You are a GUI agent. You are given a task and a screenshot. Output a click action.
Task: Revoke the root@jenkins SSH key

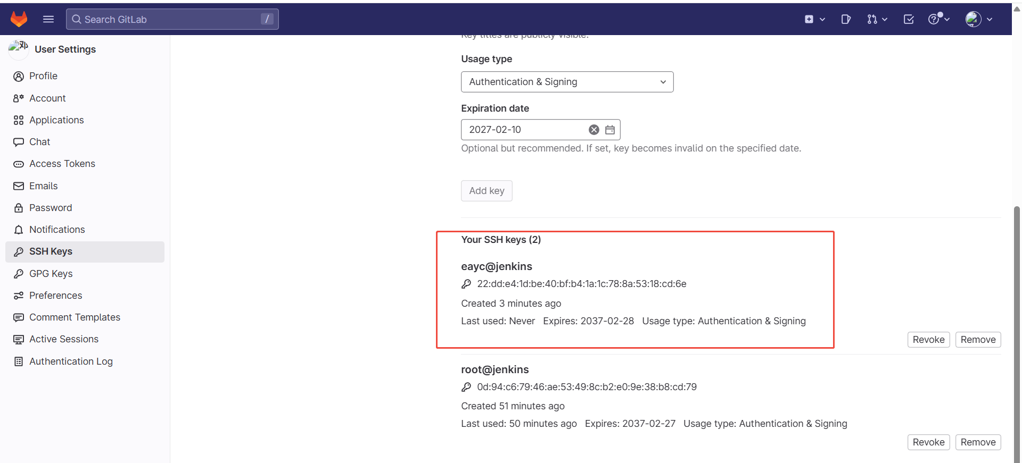point(928,442)
